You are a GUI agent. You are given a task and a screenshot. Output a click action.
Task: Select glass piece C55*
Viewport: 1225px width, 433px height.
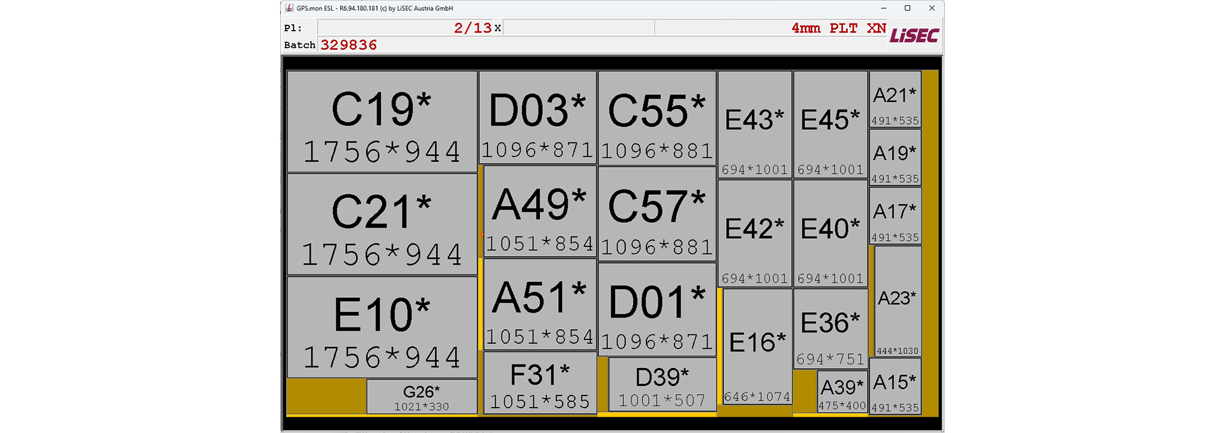coord(657,118)
